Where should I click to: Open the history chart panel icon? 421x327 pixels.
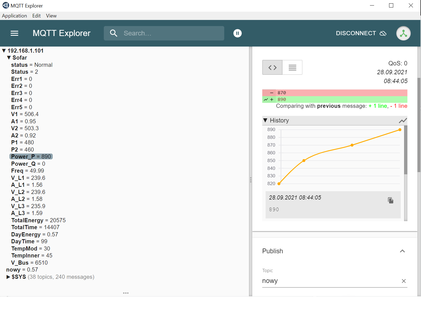pyautogui.click(x=403, y=121)
